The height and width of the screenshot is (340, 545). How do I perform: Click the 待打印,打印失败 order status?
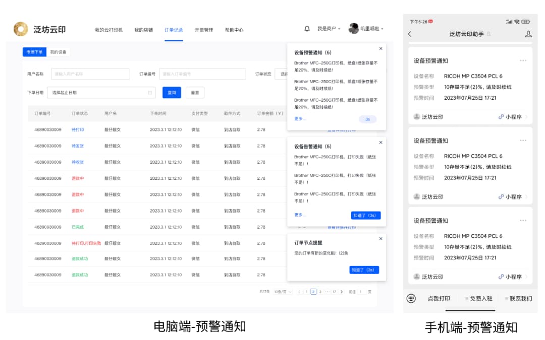86,244
